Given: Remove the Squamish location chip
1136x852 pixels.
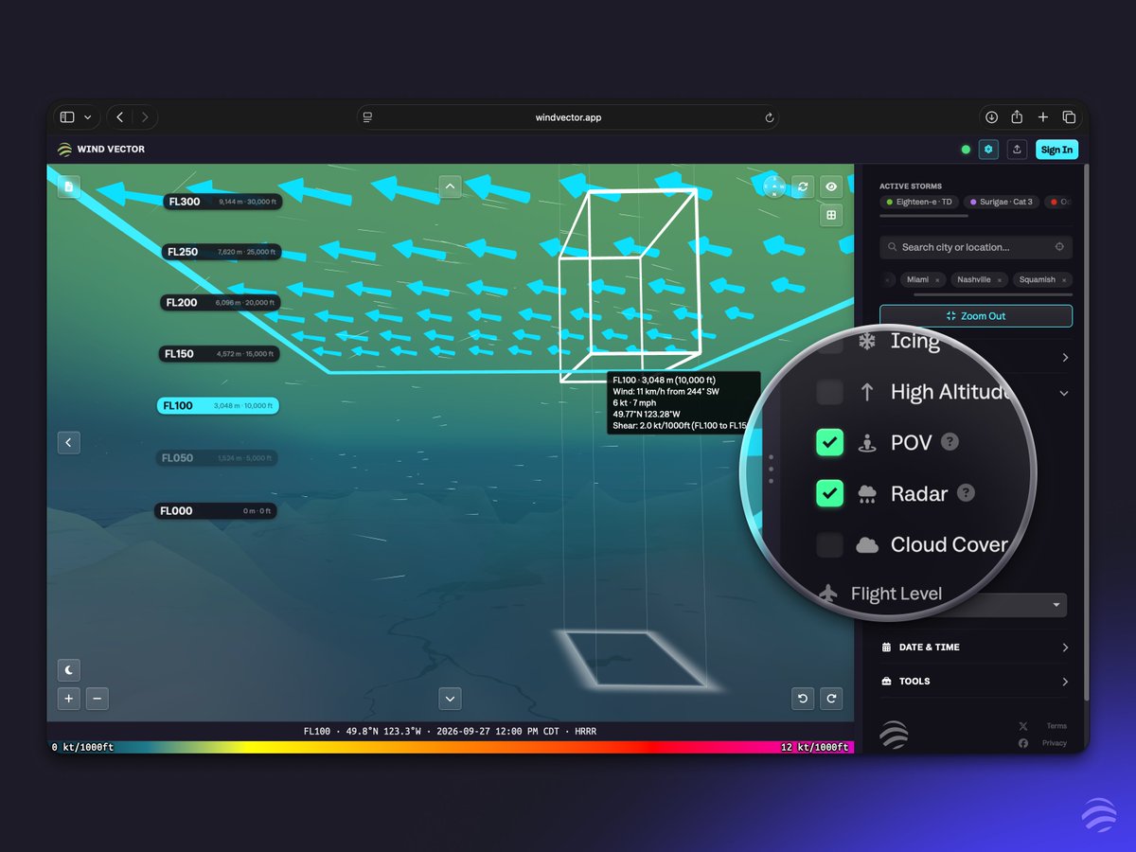Looking at the screenshot, I should pyautogui.click(x=1063, y=280).
